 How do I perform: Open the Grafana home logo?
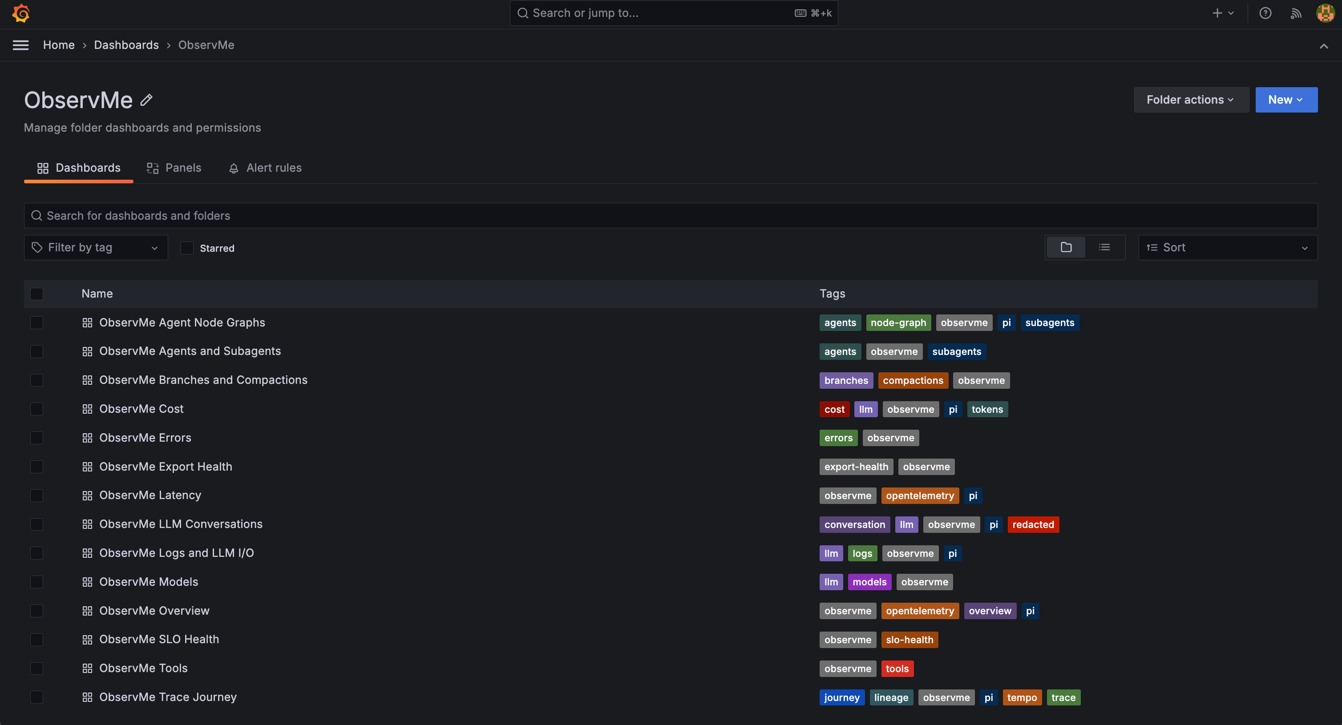21,13
